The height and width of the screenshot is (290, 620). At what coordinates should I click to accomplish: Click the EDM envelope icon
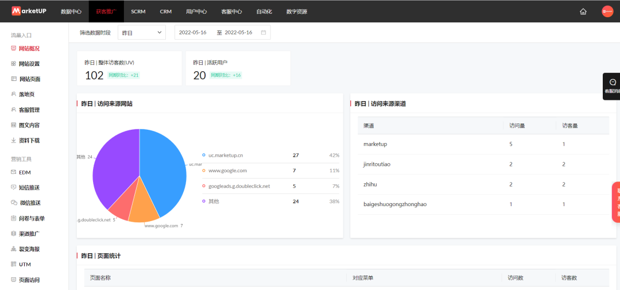click(13, 172)
